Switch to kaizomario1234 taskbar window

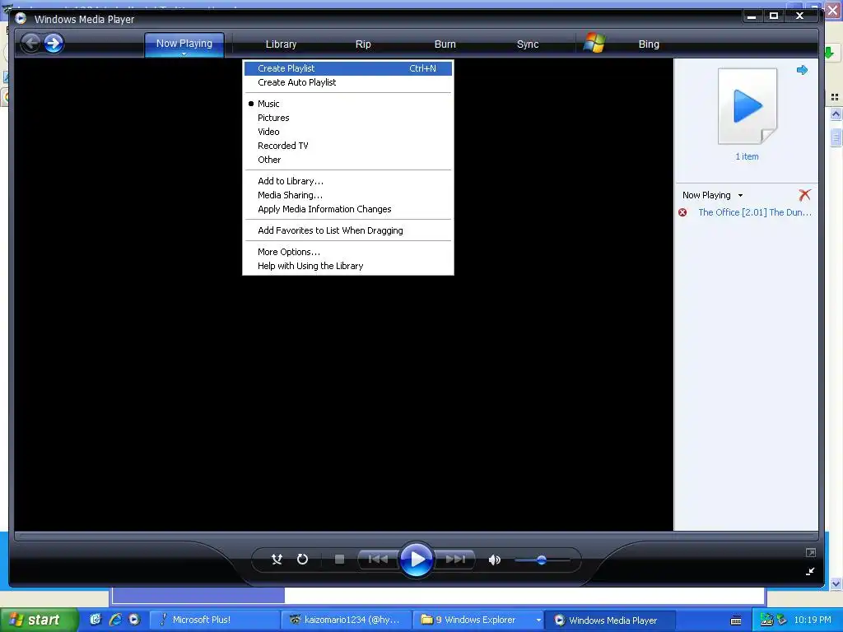(347, 620)
